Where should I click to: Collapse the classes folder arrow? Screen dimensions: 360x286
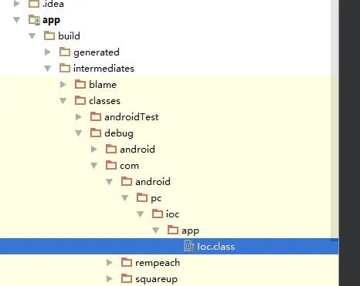click(63, 101)
